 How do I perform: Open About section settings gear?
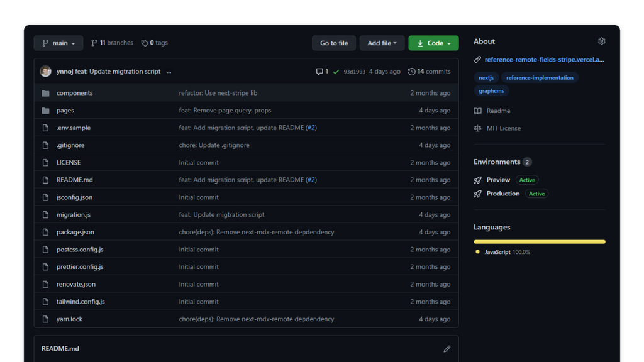coord(601,41)
